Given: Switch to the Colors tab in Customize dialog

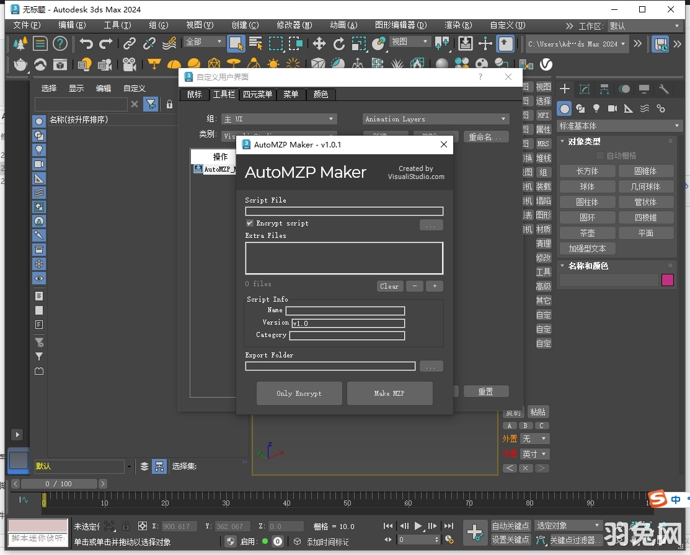Looking at the screenshot, I should pyautogui.click(x=321, y=94).
